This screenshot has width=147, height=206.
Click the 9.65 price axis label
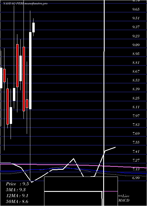pyautogui.click(x=136, y=9)
